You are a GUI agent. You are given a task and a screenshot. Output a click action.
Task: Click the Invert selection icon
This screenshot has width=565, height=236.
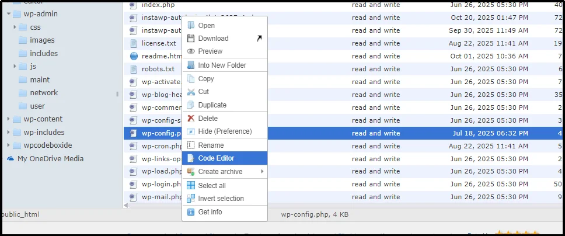coord(191,199)
